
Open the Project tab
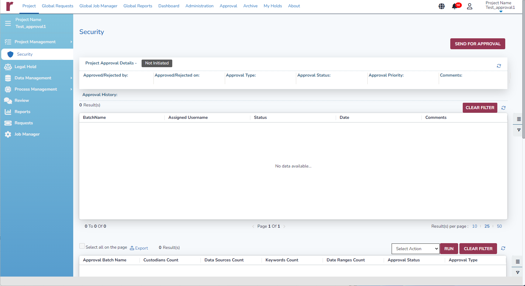pos(29,6)
